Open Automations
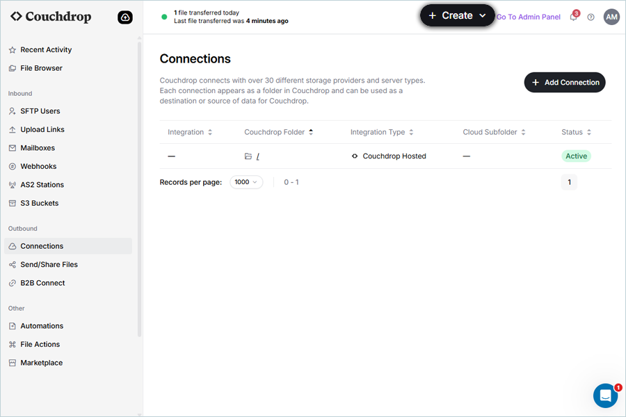The width and height of the screenshot is (626, 417). click(68, 326)
